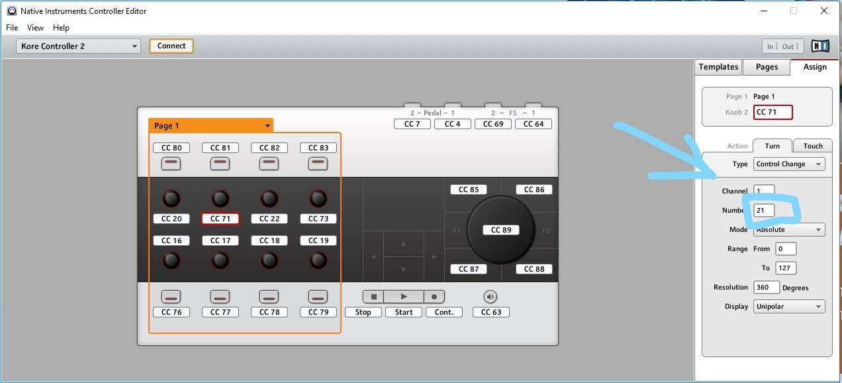Screen dimensions: 842x383
Task: Open the View menu
Action: click(35, 28)
